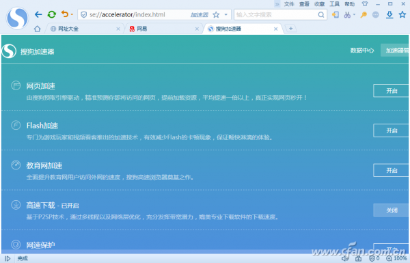410x263 pixels.
Task: Close the 网易 tab
Action: (197, 29)
